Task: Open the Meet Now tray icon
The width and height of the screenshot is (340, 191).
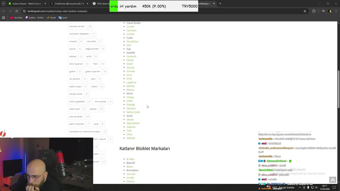Action: [x=304, y=188]
